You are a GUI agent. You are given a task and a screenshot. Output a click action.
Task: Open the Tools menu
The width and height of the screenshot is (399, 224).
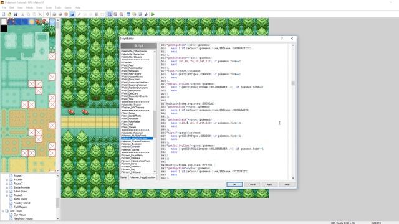[58, 8]
